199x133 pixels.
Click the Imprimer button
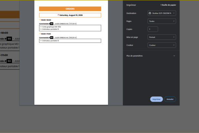coord(156,99)
